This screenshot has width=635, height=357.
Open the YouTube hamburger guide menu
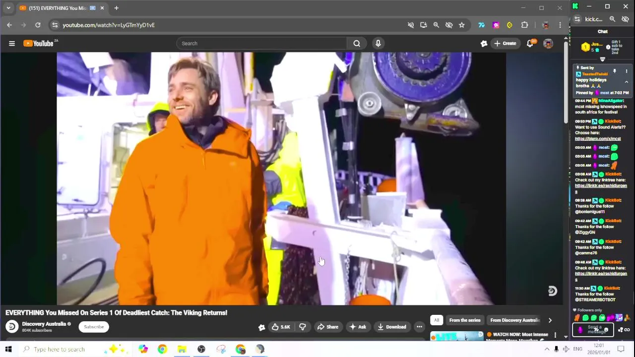12,44
